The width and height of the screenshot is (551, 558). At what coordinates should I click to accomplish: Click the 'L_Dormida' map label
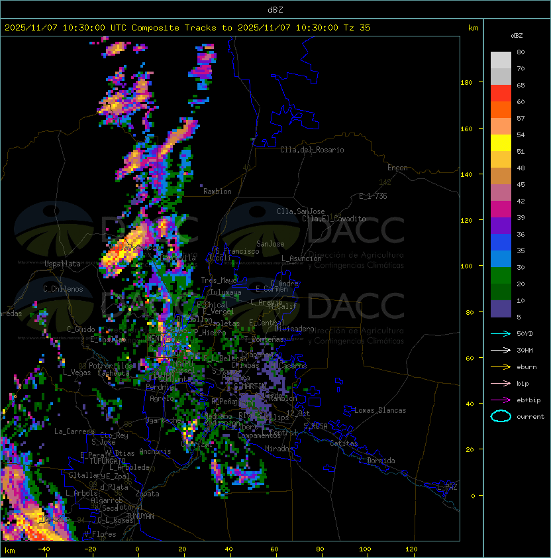pos(377,461)
